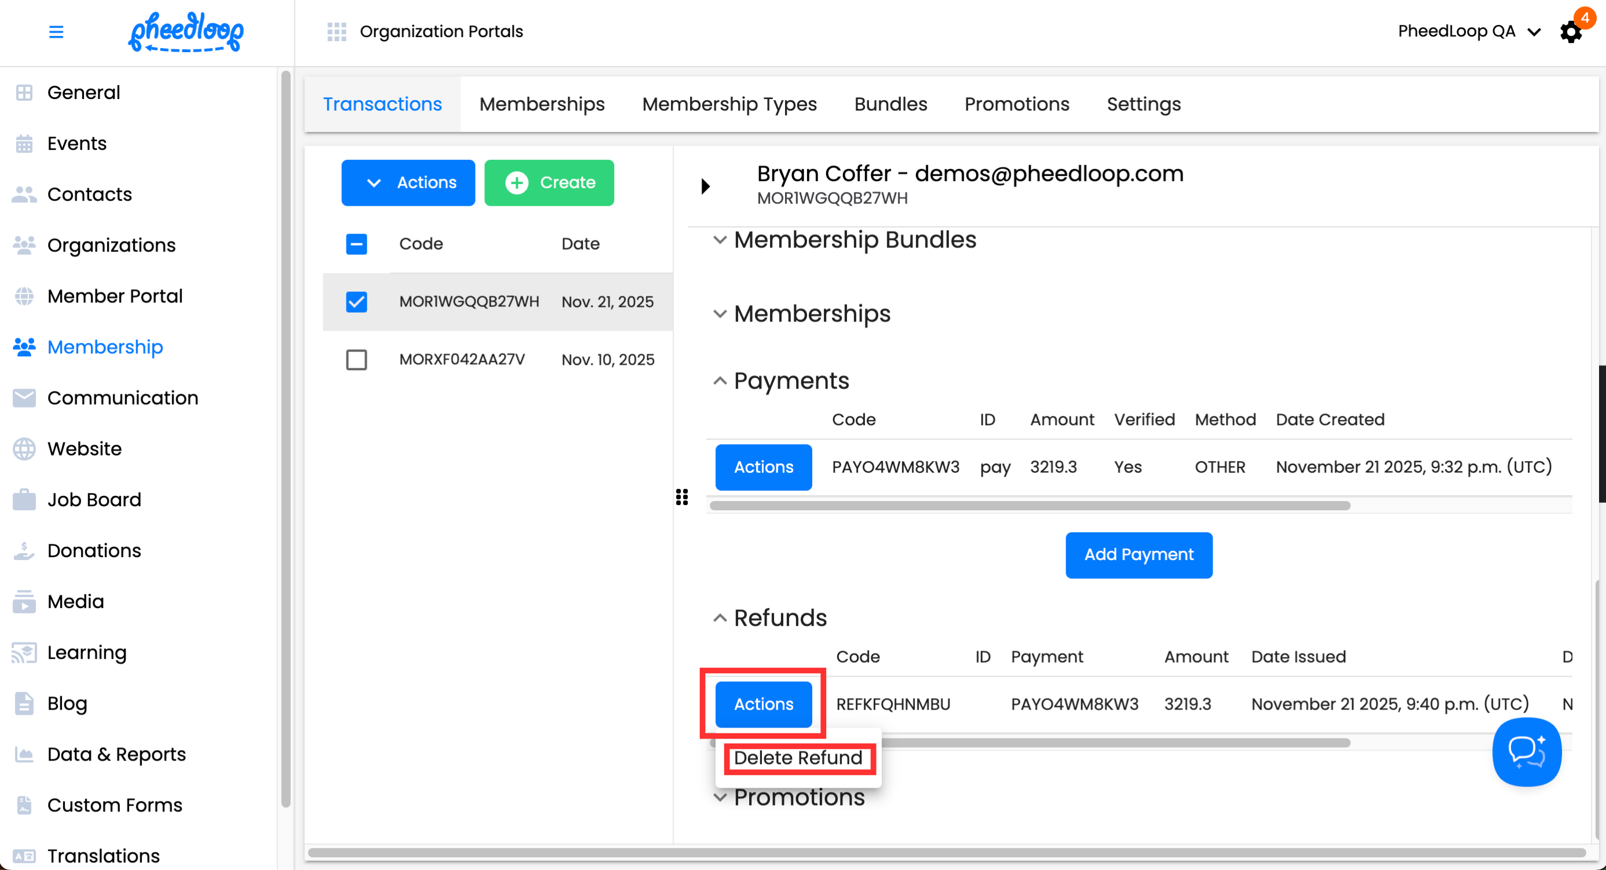This screenshot has width=1606, height=870.
Task: Expand the Membership Bundles section
Action: (x=720, y=240)
